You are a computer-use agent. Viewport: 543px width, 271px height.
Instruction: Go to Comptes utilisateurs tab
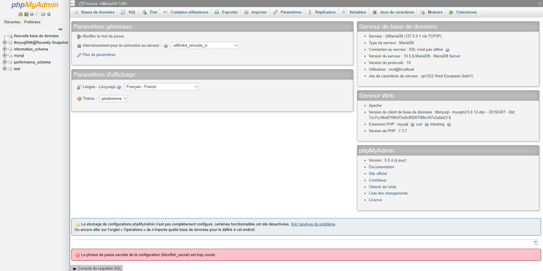[x=185, y=12]
